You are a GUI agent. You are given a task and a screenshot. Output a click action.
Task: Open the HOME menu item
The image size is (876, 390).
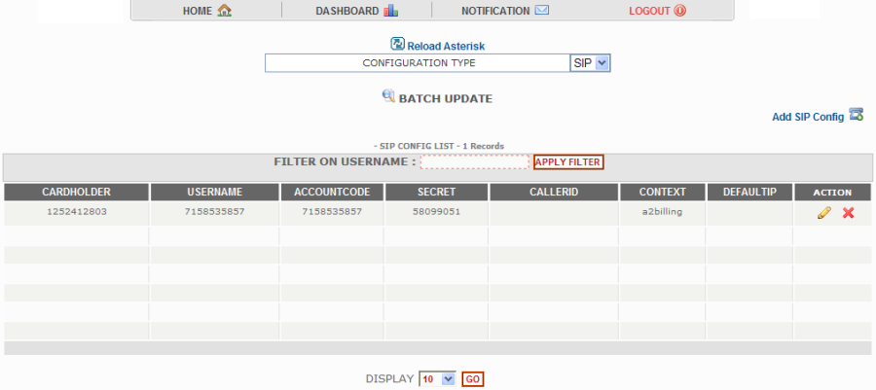[x=198, y=11]
